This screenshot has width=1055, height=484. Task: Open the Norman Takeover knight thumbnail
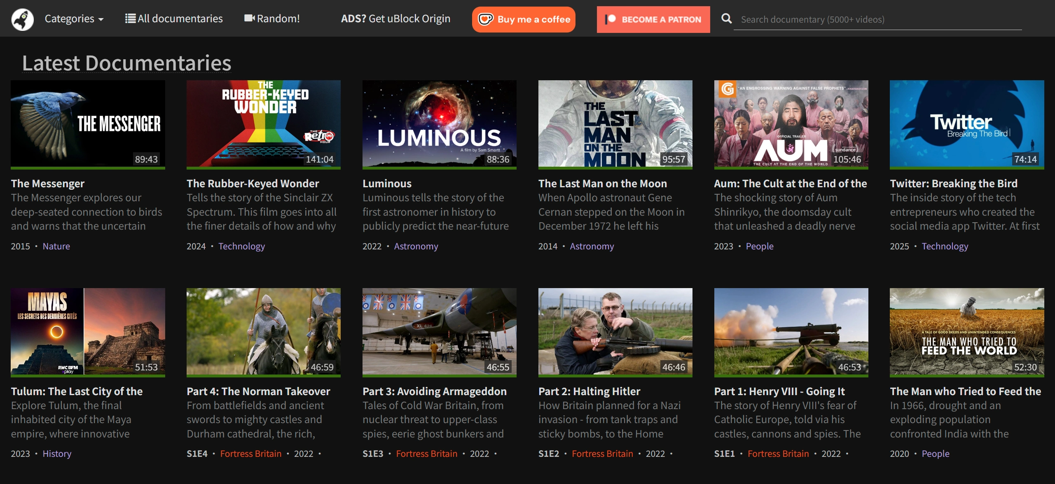pyautogui.click(x=264, y=332)
